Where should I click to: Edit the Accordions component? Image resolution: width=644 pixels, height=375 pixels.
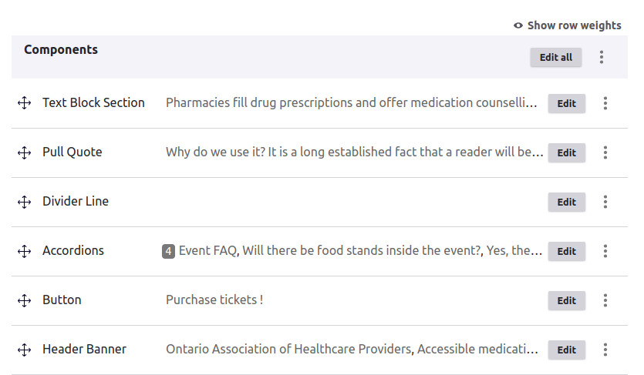pyautogui.click(x=566, y=251)
